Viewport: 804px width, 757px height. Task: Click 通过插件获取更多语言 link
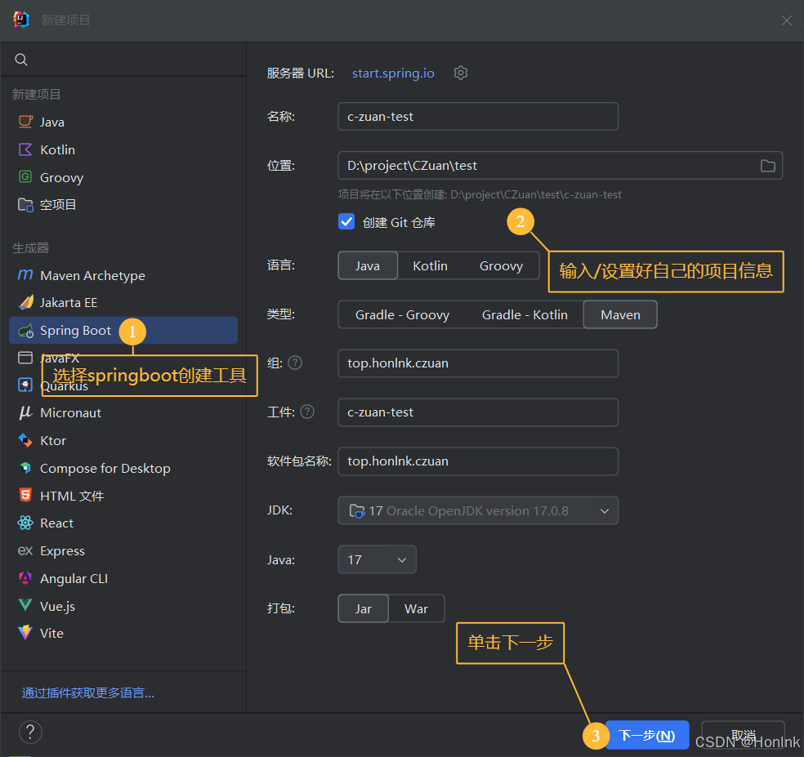point(87,693)
